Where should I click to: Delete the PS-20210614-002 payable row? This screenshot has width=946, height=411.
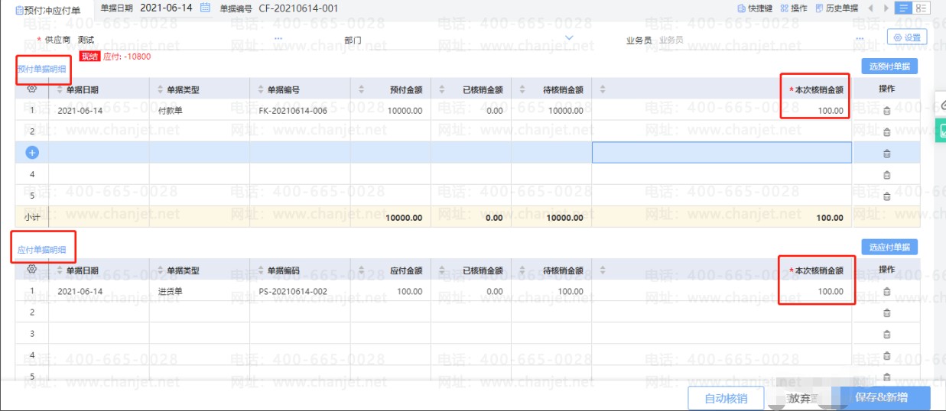[x=887, y=292]
